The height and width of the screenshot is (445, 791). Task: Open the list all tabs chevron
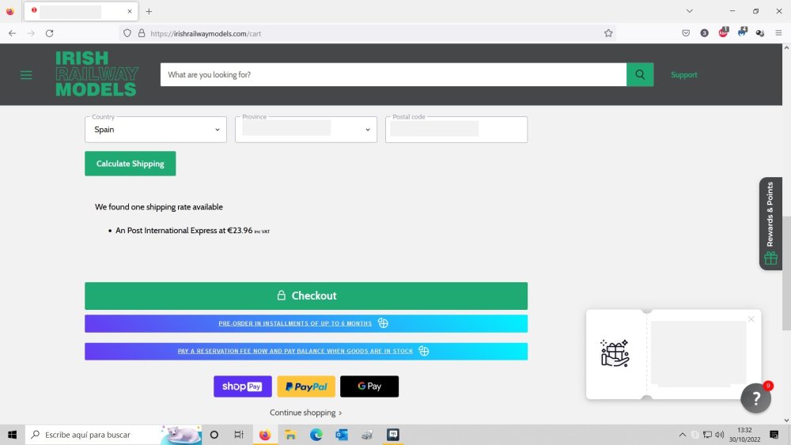tap(689, 11)
